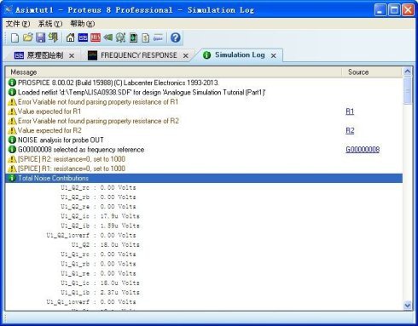Maximize the Proteus window
The image size is (418, 326).
coord(394,10)
